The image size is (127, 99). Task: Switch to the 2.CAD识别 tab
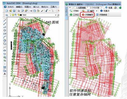click(x=95, y=8)
